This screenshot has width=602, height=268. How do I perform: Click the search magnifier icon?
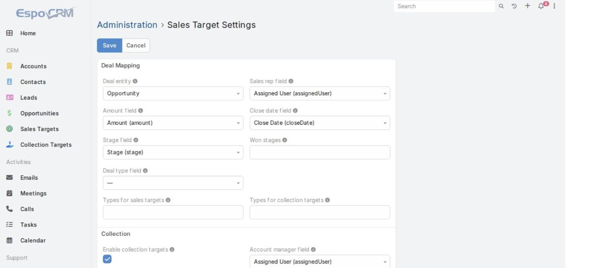tap(501, 6)
